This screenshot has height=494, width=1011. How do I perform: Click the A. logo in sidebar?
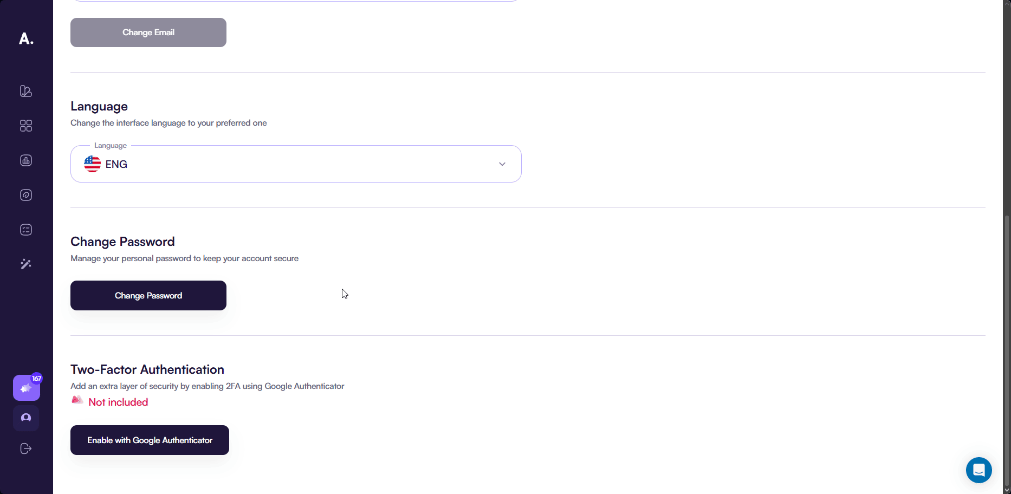26,38
